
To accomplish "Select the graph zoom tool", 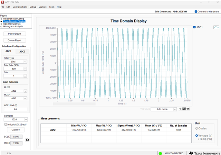I will [184, 109].
